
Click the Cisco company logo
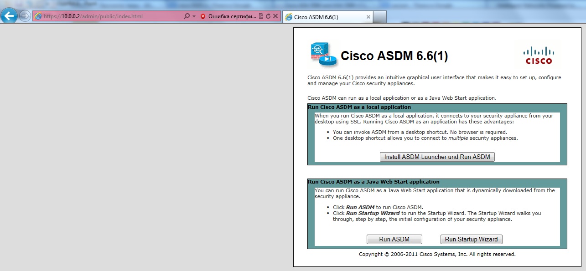click(539, 56)
